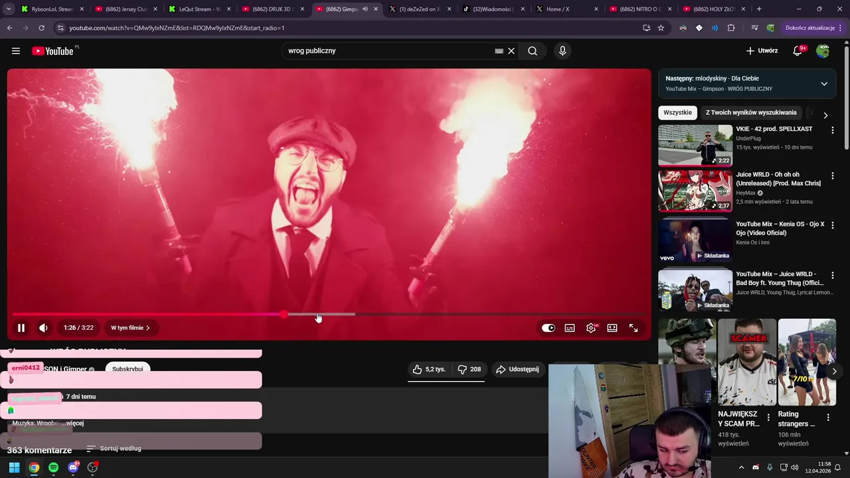The width and height of the screenshot is (850, 478).
Task: Open 'YouTube Mix – Juice WRLD - Bad Boy' link
Action: pyautogui.click(x=780, y=278)
